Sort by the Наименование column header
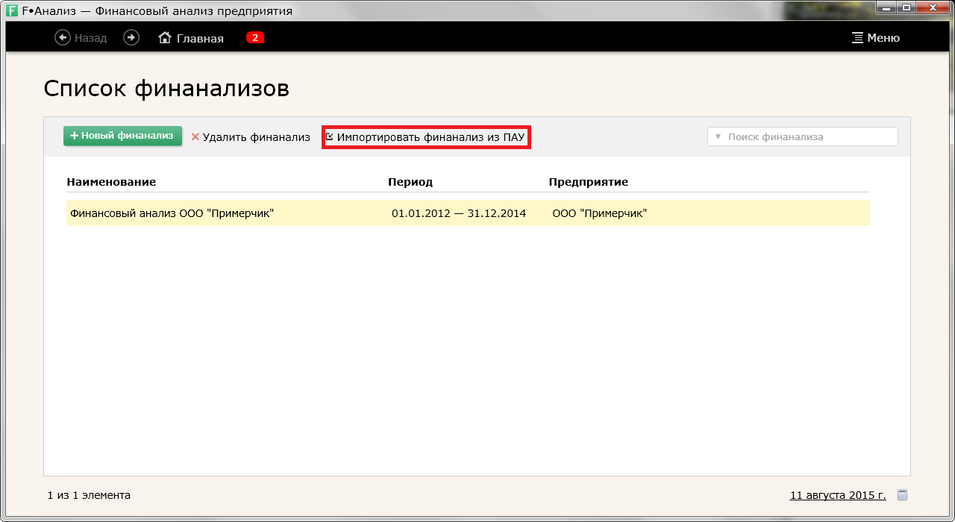The image size is (955, 522). click(x=111, y=182)
